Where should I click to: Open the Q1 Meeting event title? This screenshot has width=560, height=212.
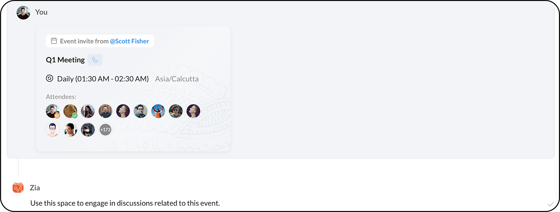click(x=65, y=60)
